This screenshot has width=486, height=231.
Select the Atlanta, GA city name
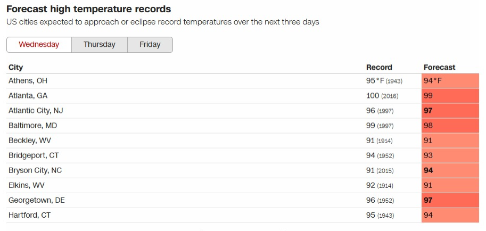click(29, 96)
